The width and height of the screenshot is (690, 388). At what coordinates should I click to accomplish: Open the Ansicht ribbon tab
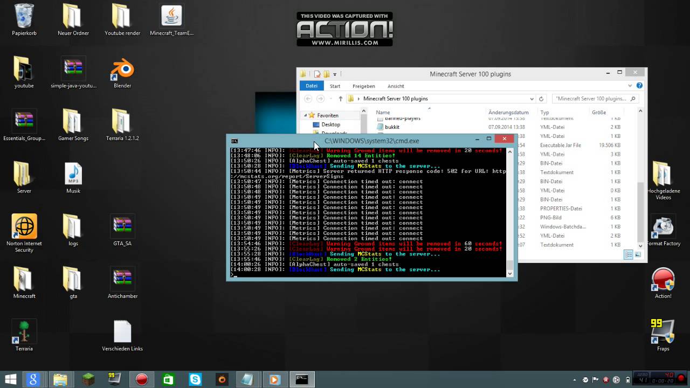point(396,86)
